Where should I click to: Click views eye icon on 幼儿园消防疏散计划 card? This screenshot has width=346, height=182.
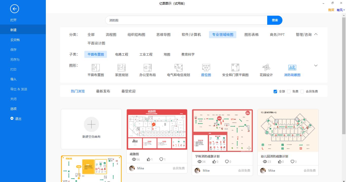tap(265, 162)
